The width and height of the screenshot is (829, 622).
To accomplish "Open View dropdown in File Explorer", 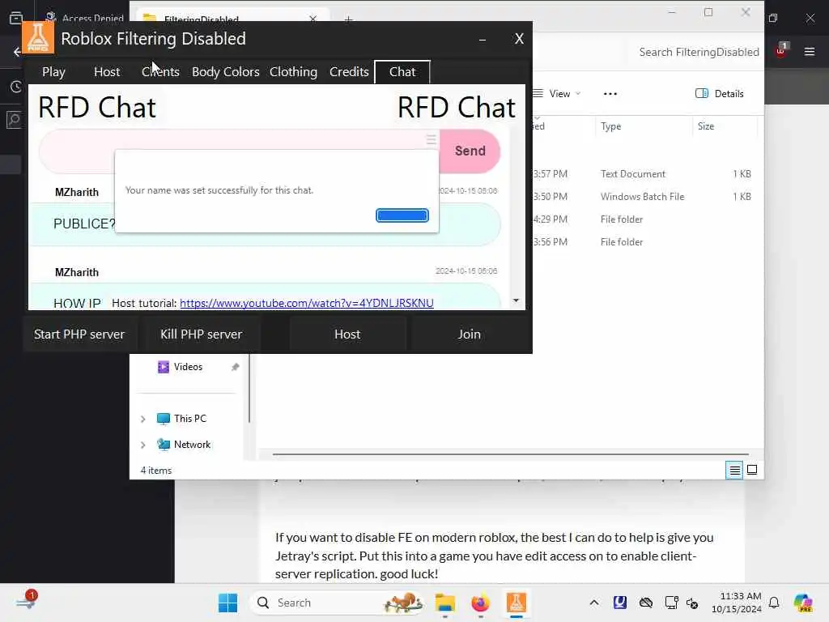I will click(557, 94).
